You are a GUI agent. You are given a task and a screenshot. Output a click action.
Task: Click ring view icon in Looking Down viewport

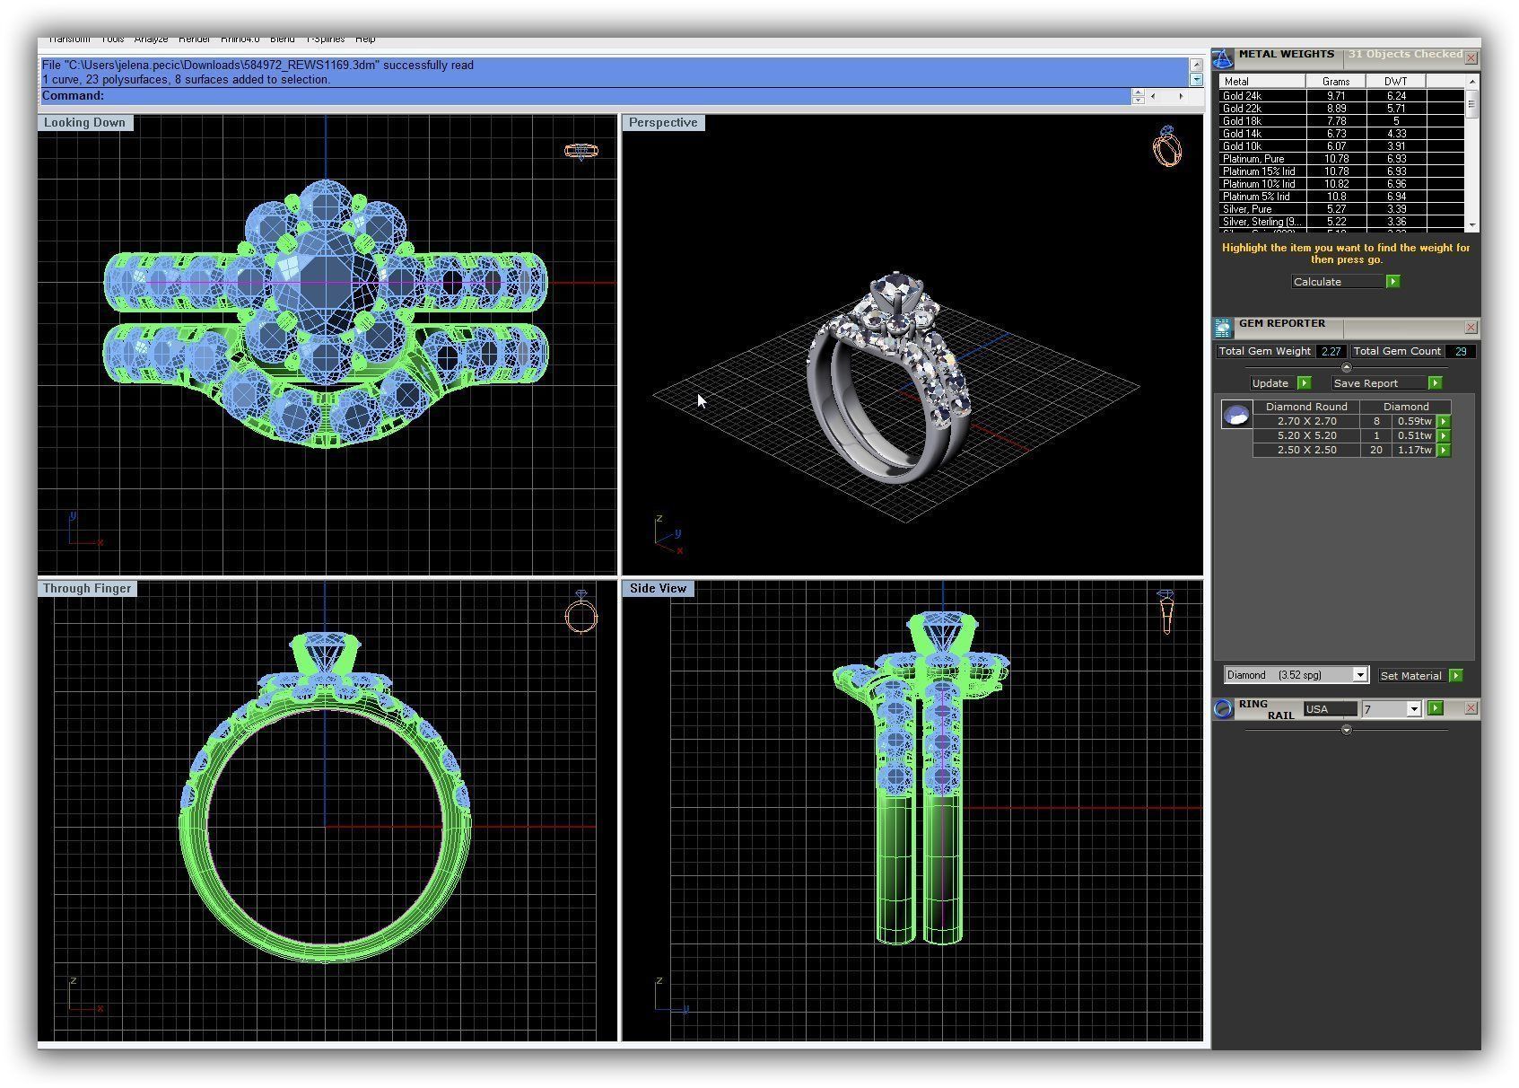[x=581, y=151]
